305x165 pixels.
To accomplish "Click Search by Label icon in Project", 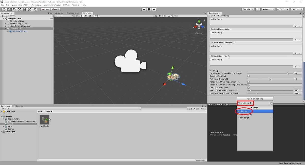I will pyautogui.click(x=194, y=109).
